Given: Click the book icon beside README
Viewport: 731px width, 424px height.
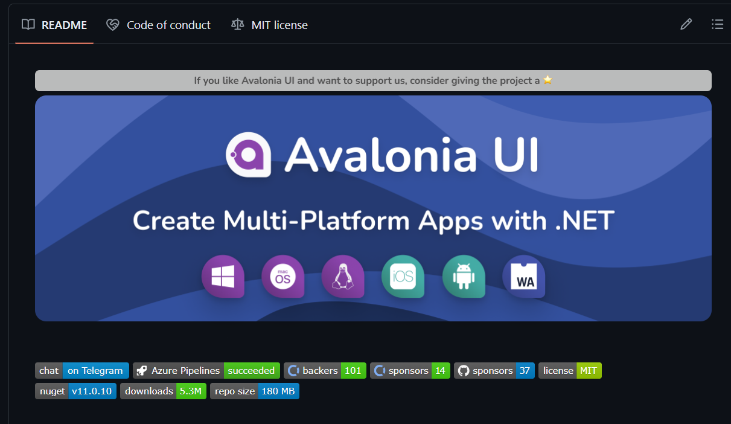Looking at the screenshot, I should (28, 24).
